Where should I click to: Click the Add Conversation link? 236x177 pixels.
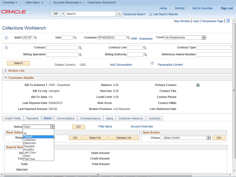[x=121, y=65]
